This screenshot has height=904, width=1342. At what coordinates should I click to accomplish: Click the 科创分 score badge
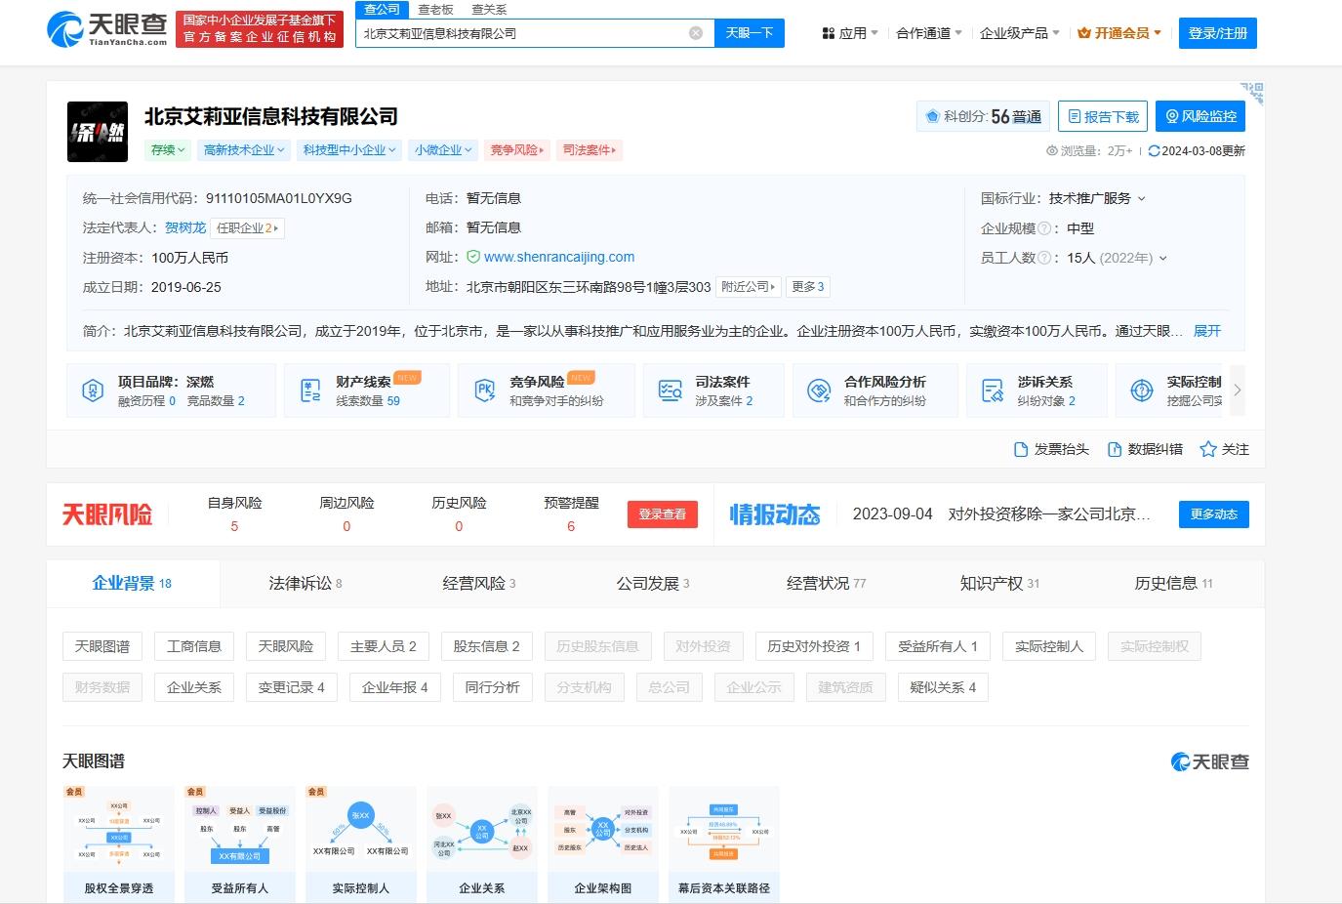pyautogui.click(x=984, y=116)
